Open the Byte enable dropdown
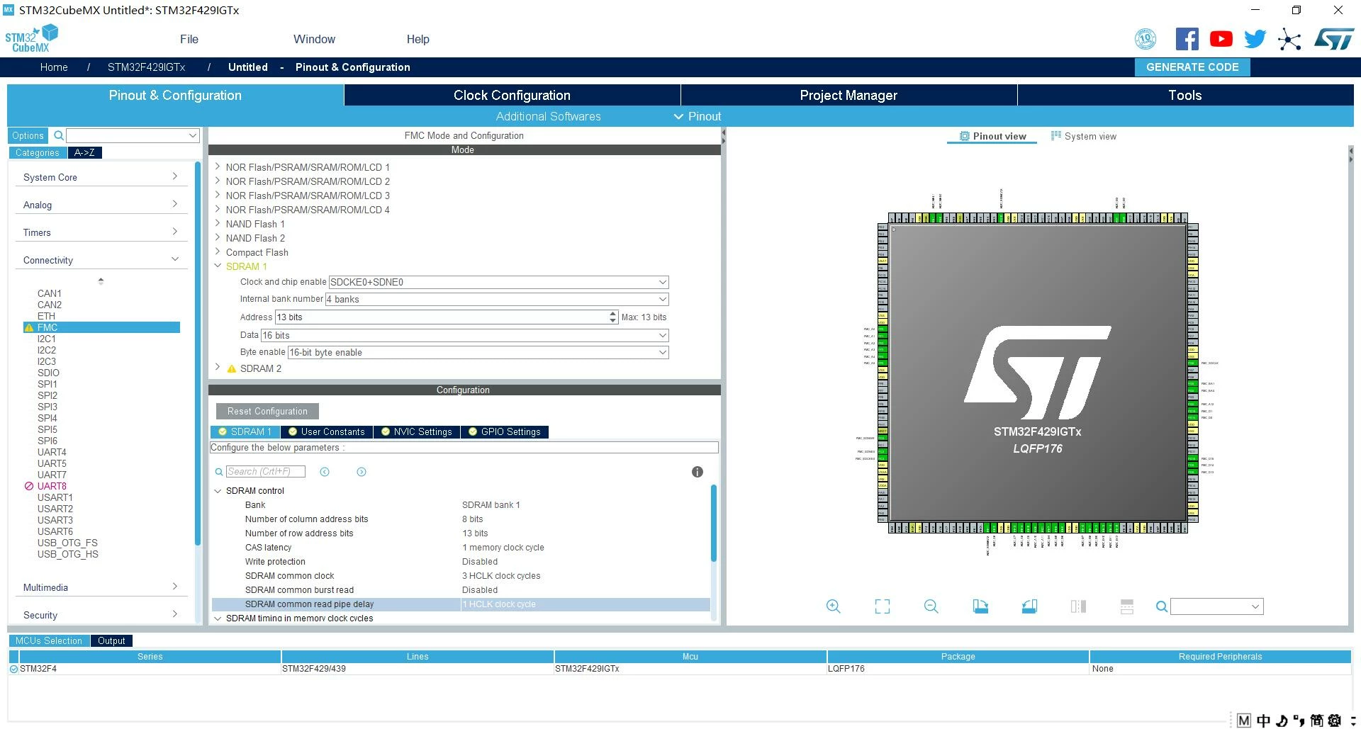1361x729 pixels. point(478,352)
